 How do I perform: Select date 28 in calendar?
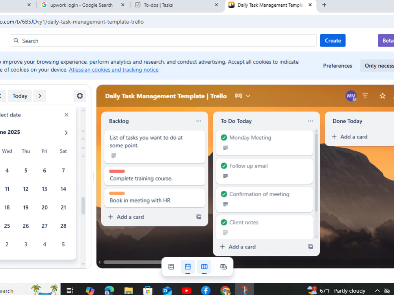[x=63, y=226]
